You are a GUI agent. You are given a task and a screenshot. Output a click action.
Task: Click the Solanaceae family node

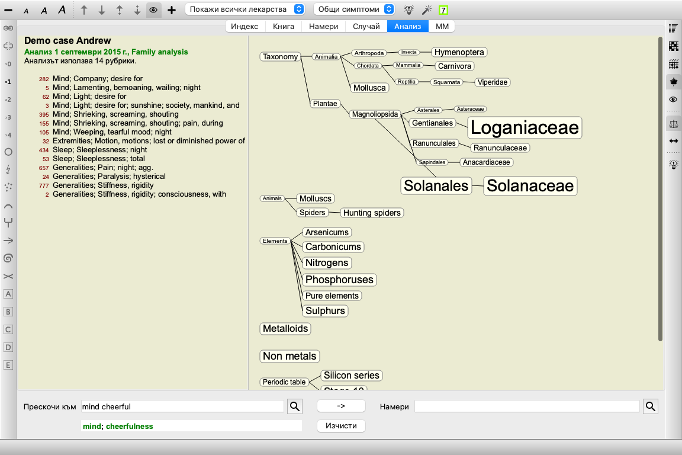coord(530,185)
